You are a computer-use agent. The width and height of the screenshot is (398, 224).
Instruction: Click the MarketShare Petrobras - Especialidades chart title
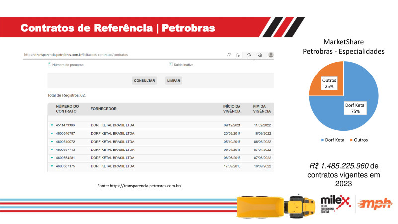(x=343, y=46)
